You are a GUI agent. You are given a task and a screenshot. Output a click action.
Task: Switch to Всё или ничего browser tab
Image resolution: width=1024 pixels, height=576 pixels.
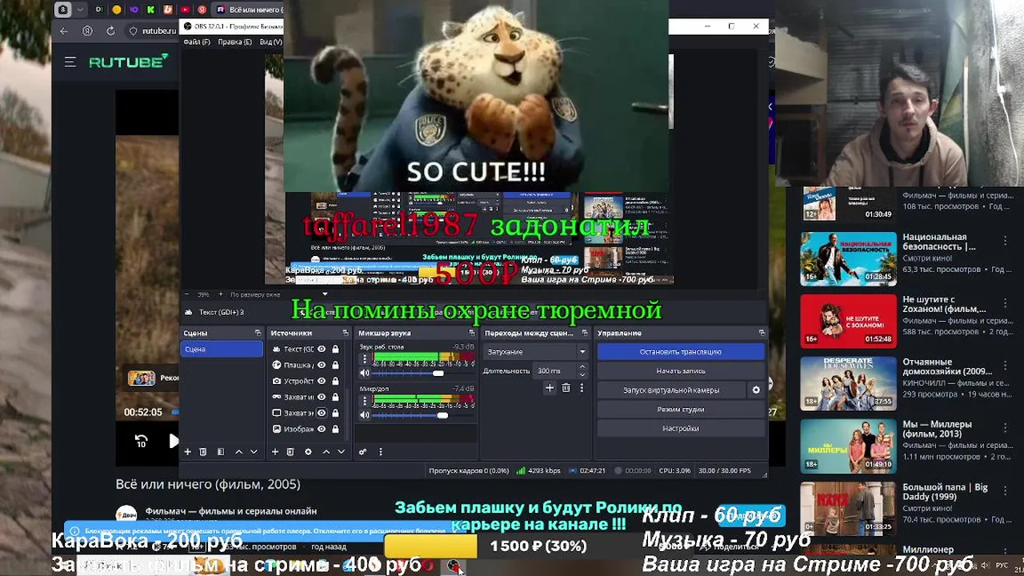coord(249,10)
